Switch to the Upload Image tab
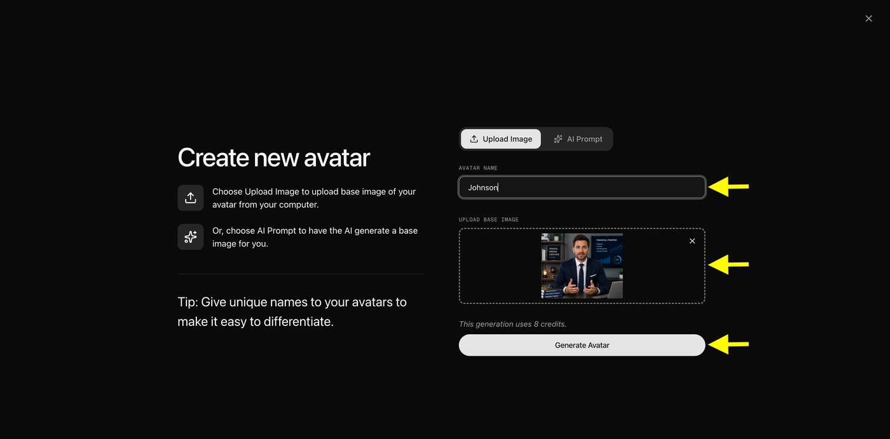 point(501,139)
